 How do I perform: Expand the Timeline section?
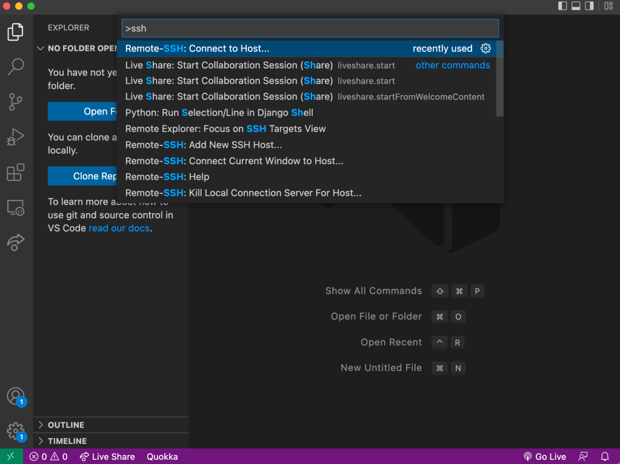click(67, 441)
